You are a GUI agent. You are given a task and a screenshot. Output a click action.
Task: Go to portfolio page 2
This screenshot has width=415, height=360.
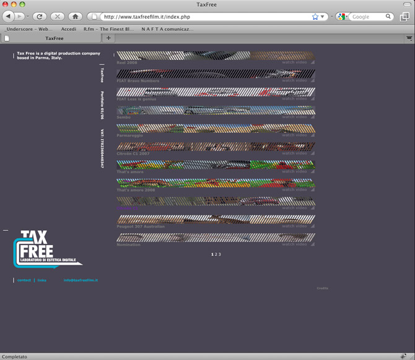click(x=216, y=255)
